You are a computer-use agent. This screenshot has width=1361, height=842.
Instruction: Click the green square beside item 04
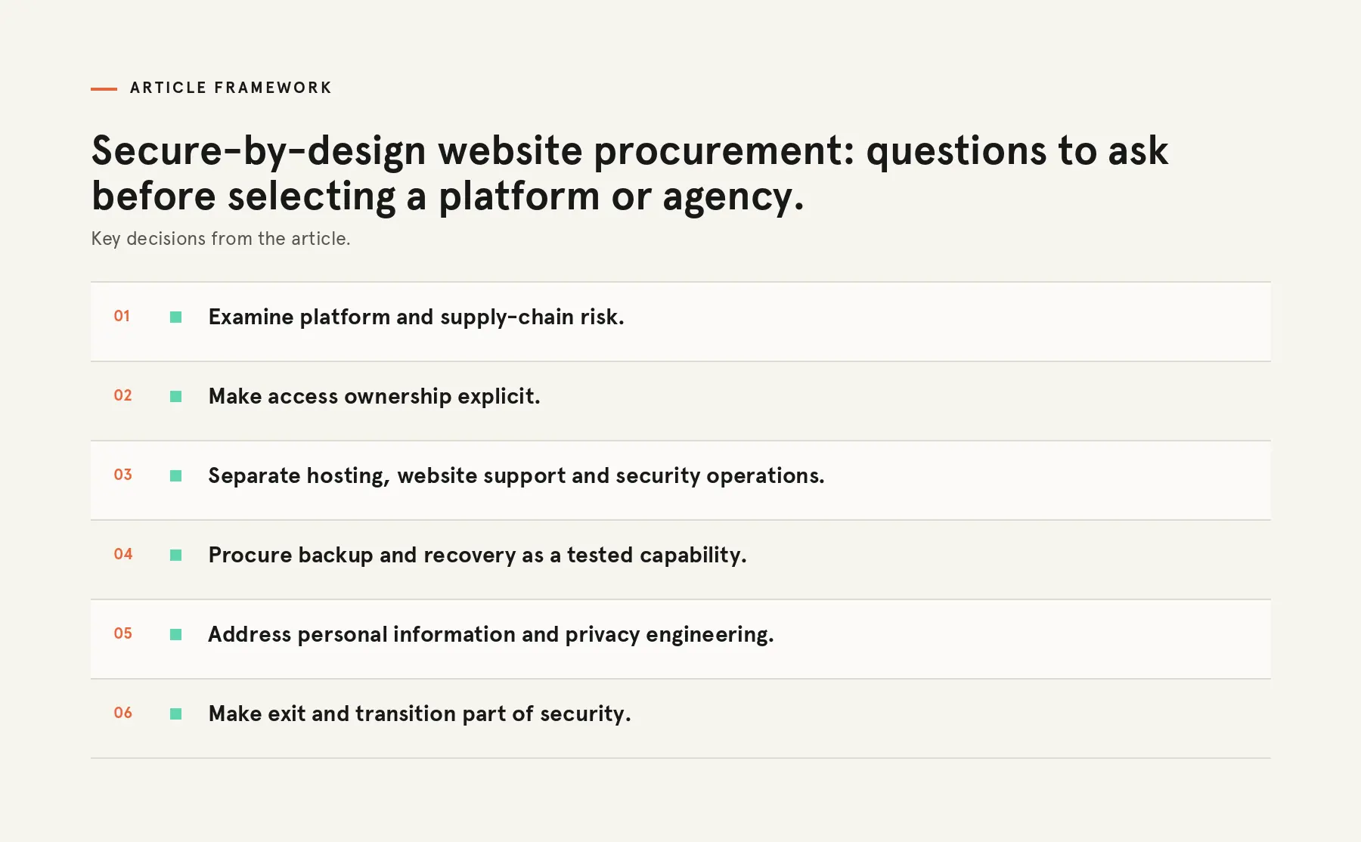[176, 556]
